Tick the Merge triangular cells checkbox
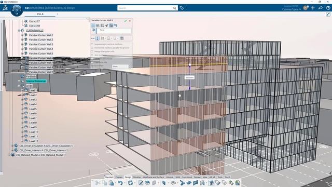Screen dimensions: 332x187 pos(92,51)
